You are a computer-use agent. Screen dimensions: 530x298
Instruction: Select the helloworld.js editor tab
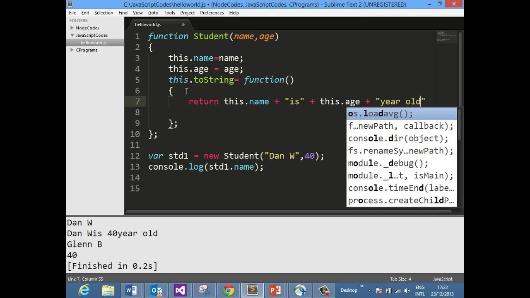click(x=159, y=24)
